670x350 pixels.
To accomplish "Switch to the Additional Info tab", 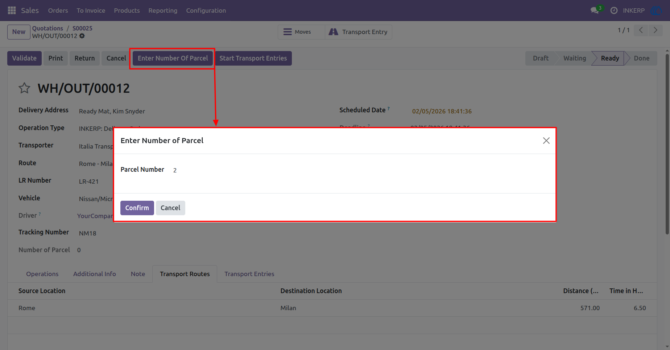I will [x=95, y=274].
